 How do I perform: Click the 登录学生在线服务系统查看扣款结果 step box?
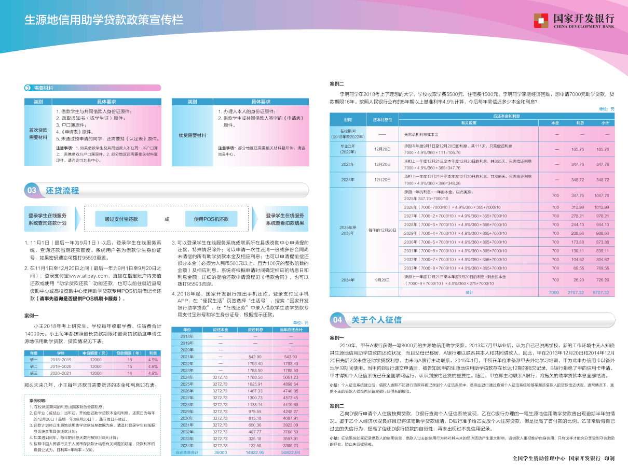pos(285,219)
